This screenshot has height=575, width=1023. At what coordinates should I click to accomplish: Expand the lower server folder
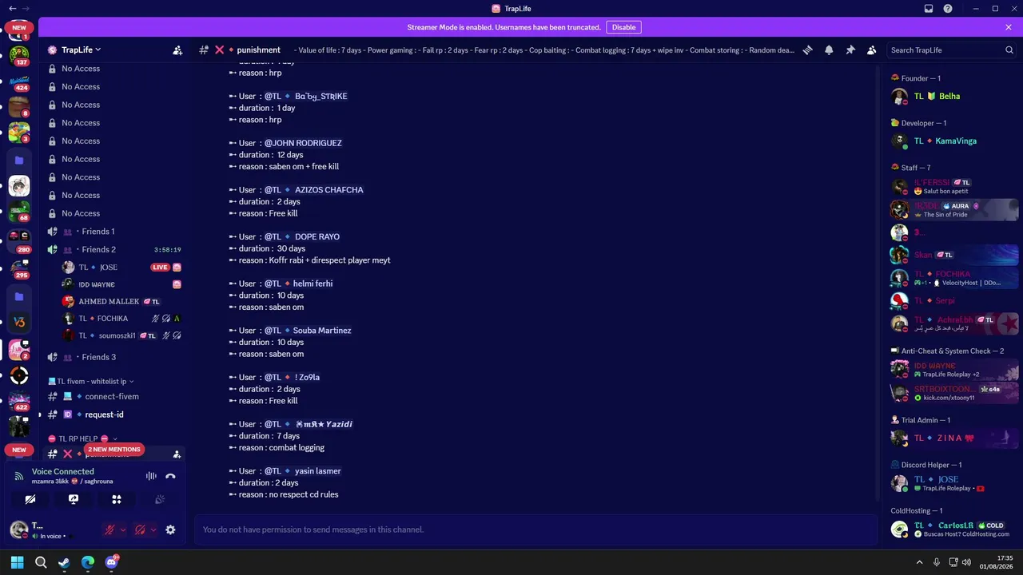[19, 296]
